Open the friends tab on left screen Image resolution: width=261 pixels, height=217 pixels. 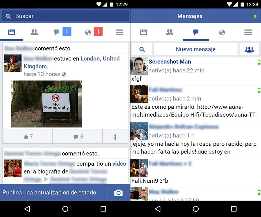pos(34,32)
